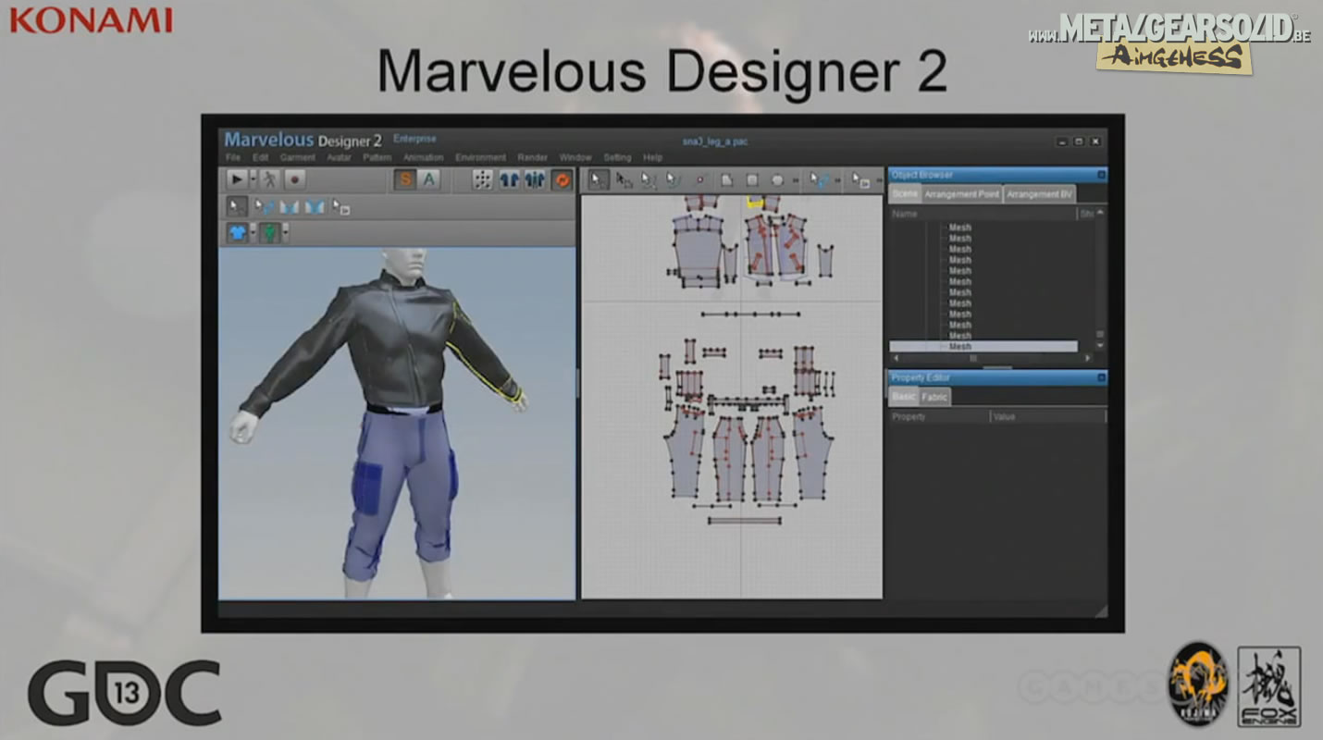This screenshot has height=740, width=1323.
Task: Open the Render menu
Action: point(533,157)
